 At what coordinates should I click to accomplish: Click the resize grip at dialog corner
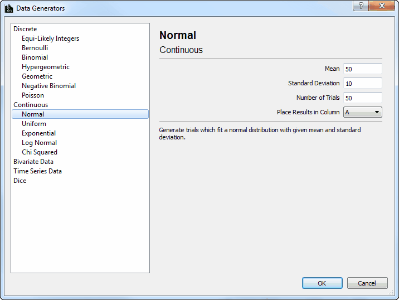(391, 293)
